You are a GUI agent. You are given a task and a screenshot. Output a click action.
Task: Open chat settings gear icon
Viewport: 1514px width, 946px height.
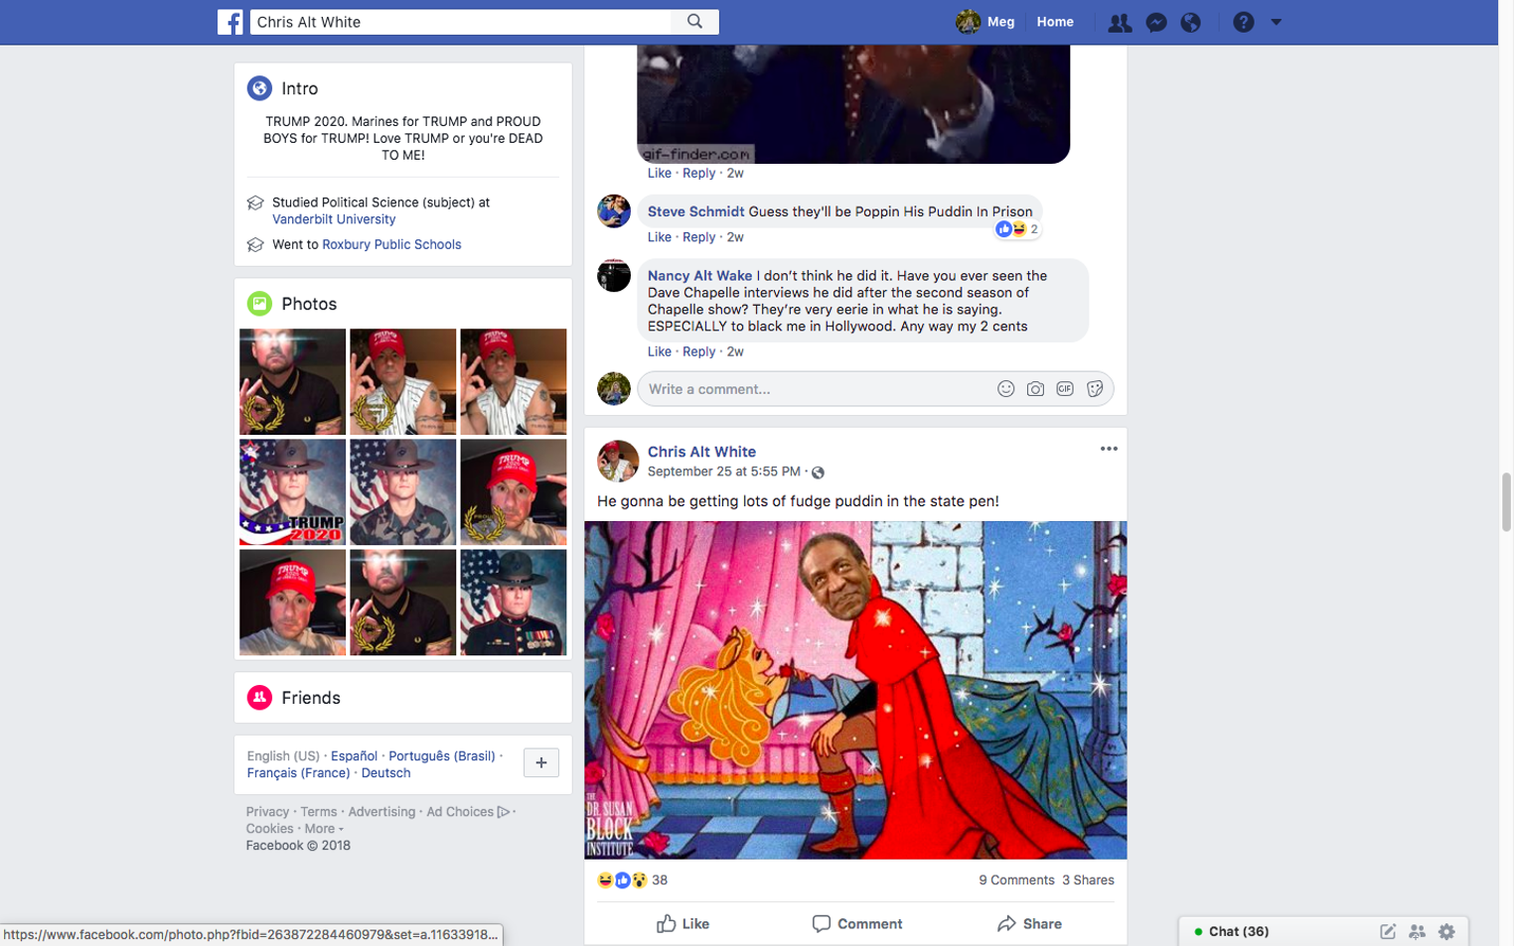click(x=1446, y=931)
